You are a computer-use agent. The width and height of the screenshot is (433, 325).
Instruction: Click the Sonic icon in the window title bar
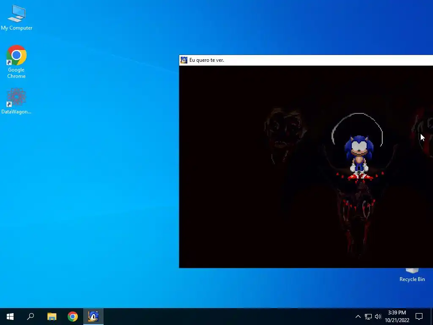pyautogui.click(x=184, y=60)
